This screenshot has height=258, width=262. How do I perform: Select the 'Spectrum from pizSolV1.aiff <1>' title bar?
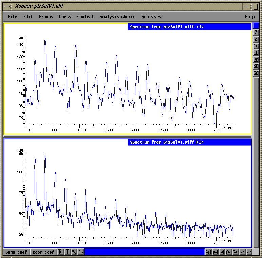tap(189, 27)
